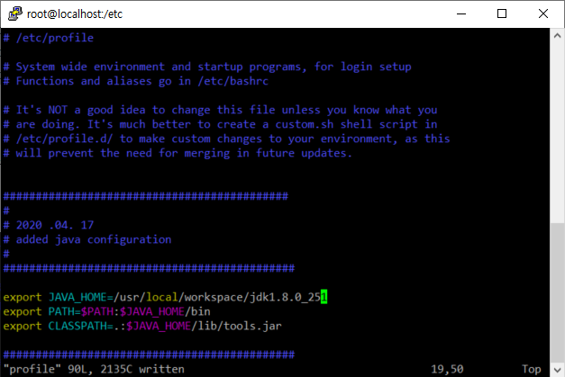The image size is (565, 377).
Task: Click the 'Top' position indicator
Action: [532, 369]
